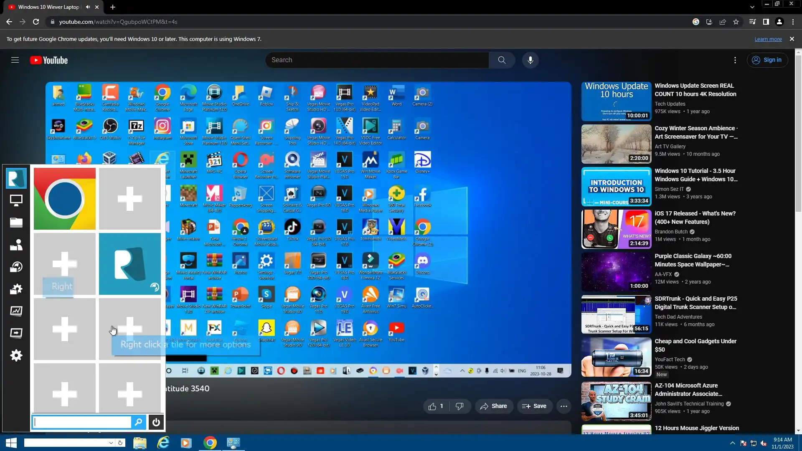Click the Chrome tile in start menu

(65, 199)
